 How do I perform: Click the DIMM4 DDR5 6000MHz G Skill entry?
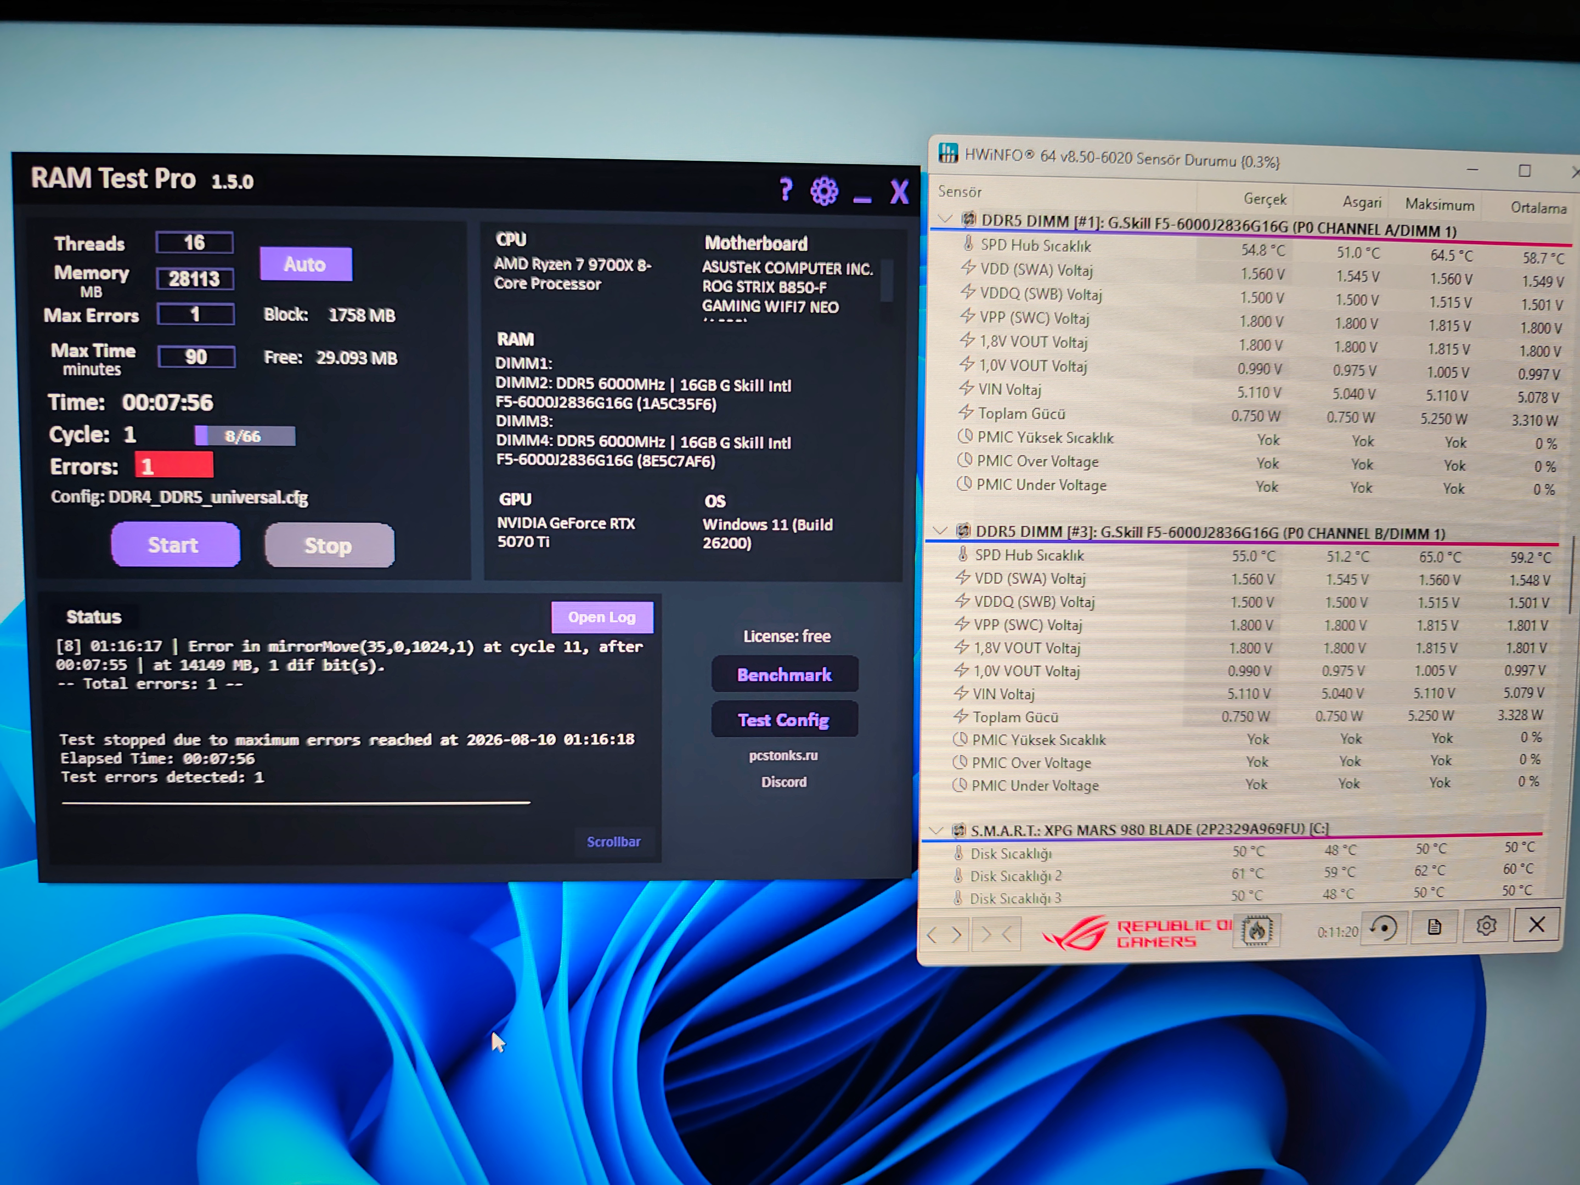point(644,452)
